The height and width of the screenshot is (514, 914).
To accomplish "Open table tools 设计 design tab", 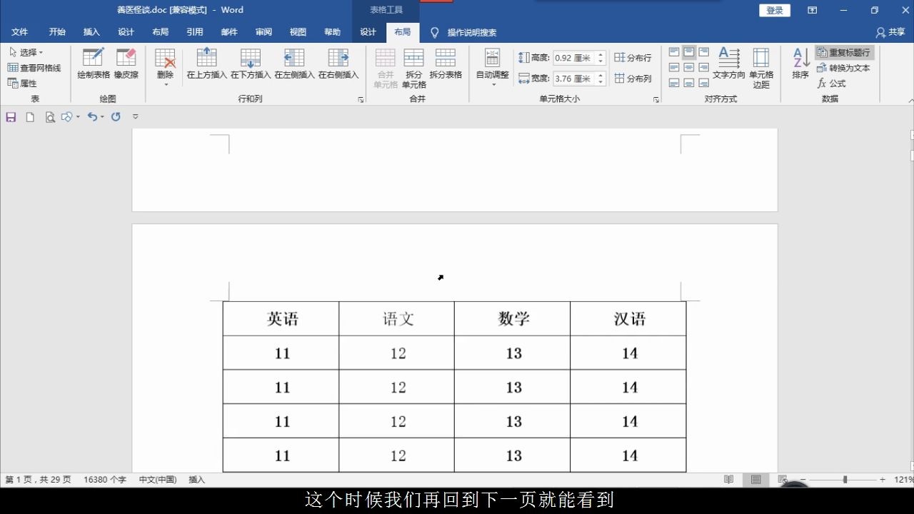I will tap(368, 32).
